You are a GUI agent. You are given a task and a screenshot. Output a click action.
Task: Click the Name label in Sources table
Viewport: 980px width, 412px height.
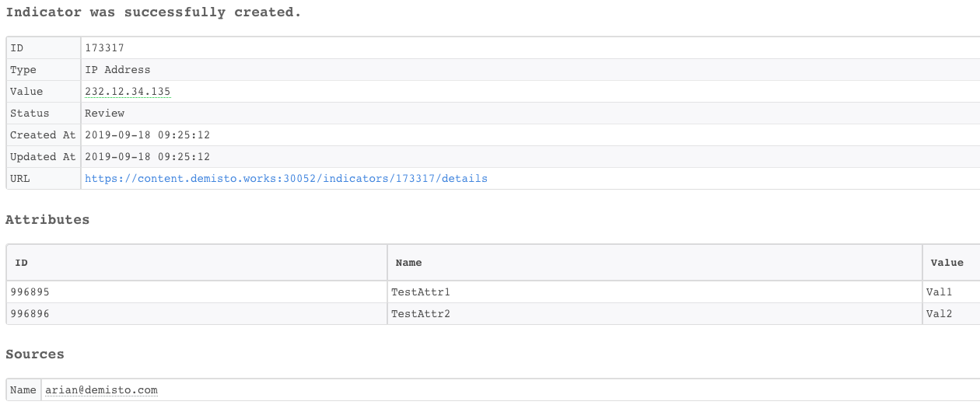point(23,390)
